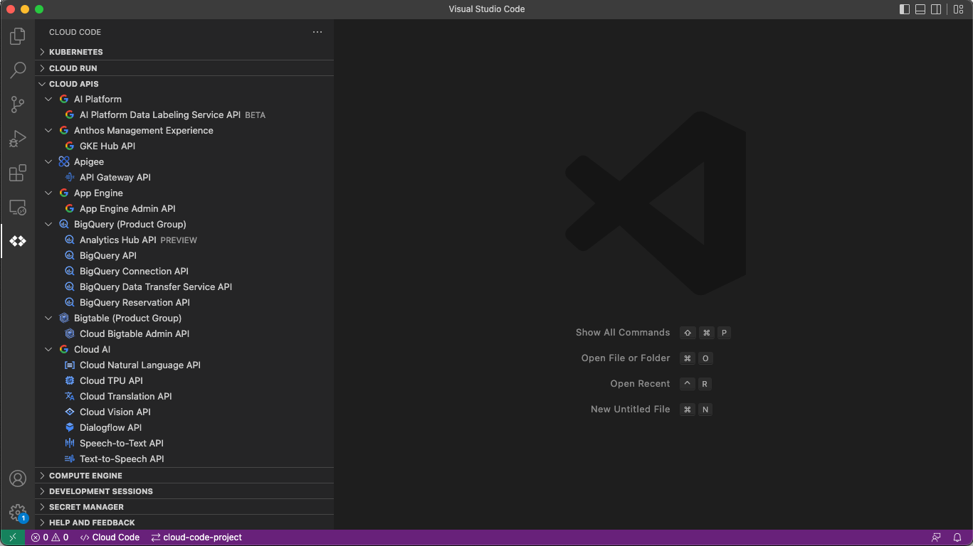Open the Manage gear icon
Viewport: 973px width, 546px height.
point(18,513)
